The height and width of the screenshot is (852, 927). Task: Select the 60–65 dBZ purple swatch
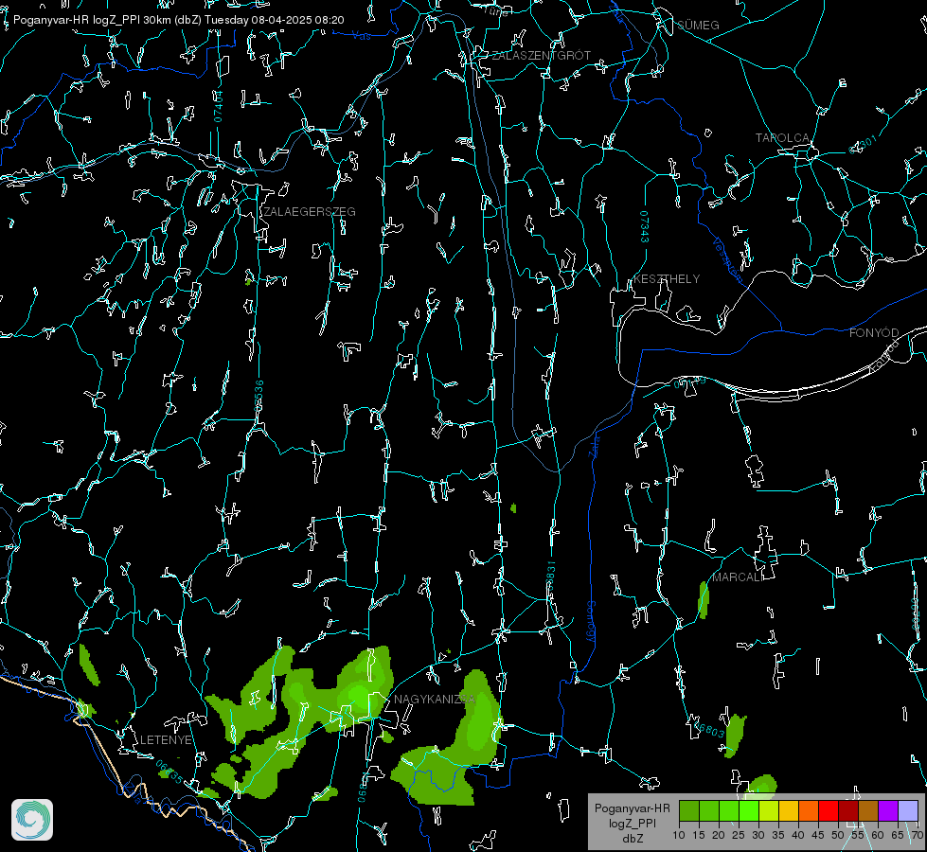(x=888, y=810)
